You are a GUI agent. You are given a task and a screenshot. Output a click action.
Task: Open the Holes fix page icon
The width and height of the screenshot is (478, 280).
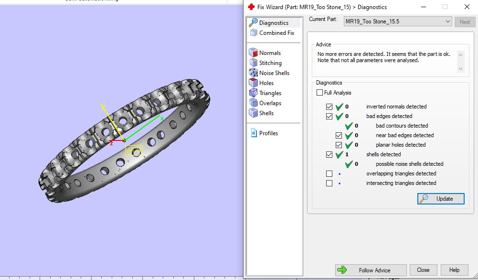pyautogui.click(x=254, y=83)
